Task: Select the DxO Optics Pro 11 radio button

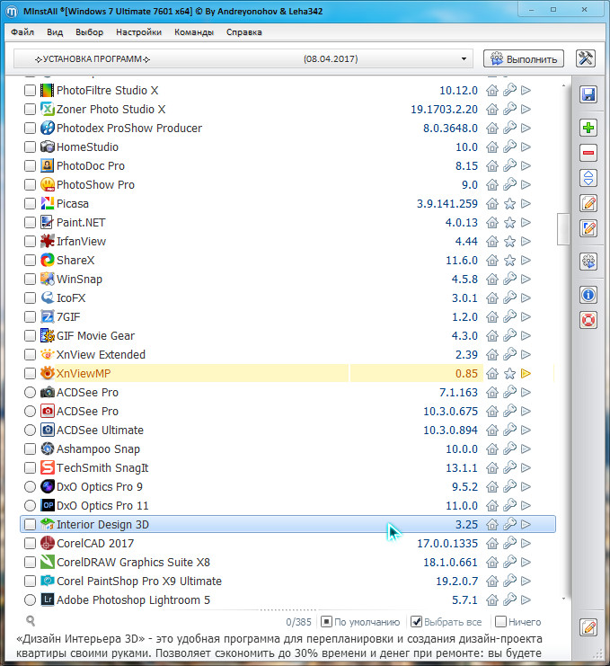Action: point(30,505)
